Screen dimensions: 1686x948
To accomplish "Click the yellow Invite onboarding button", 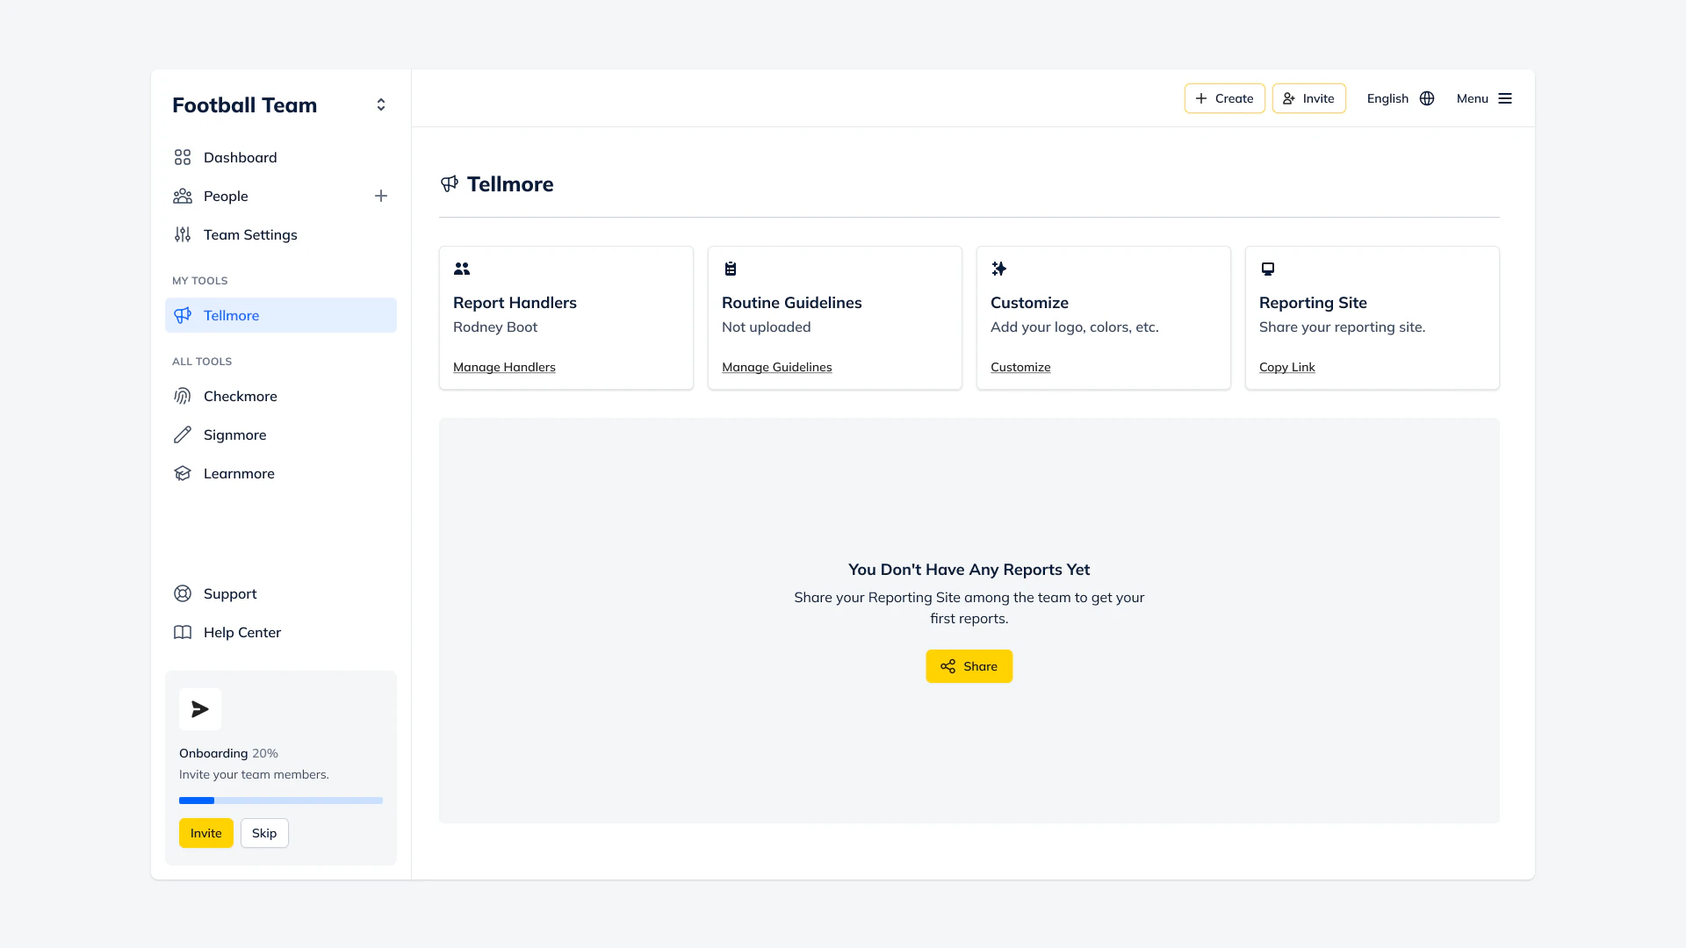I will pos(206,833).
